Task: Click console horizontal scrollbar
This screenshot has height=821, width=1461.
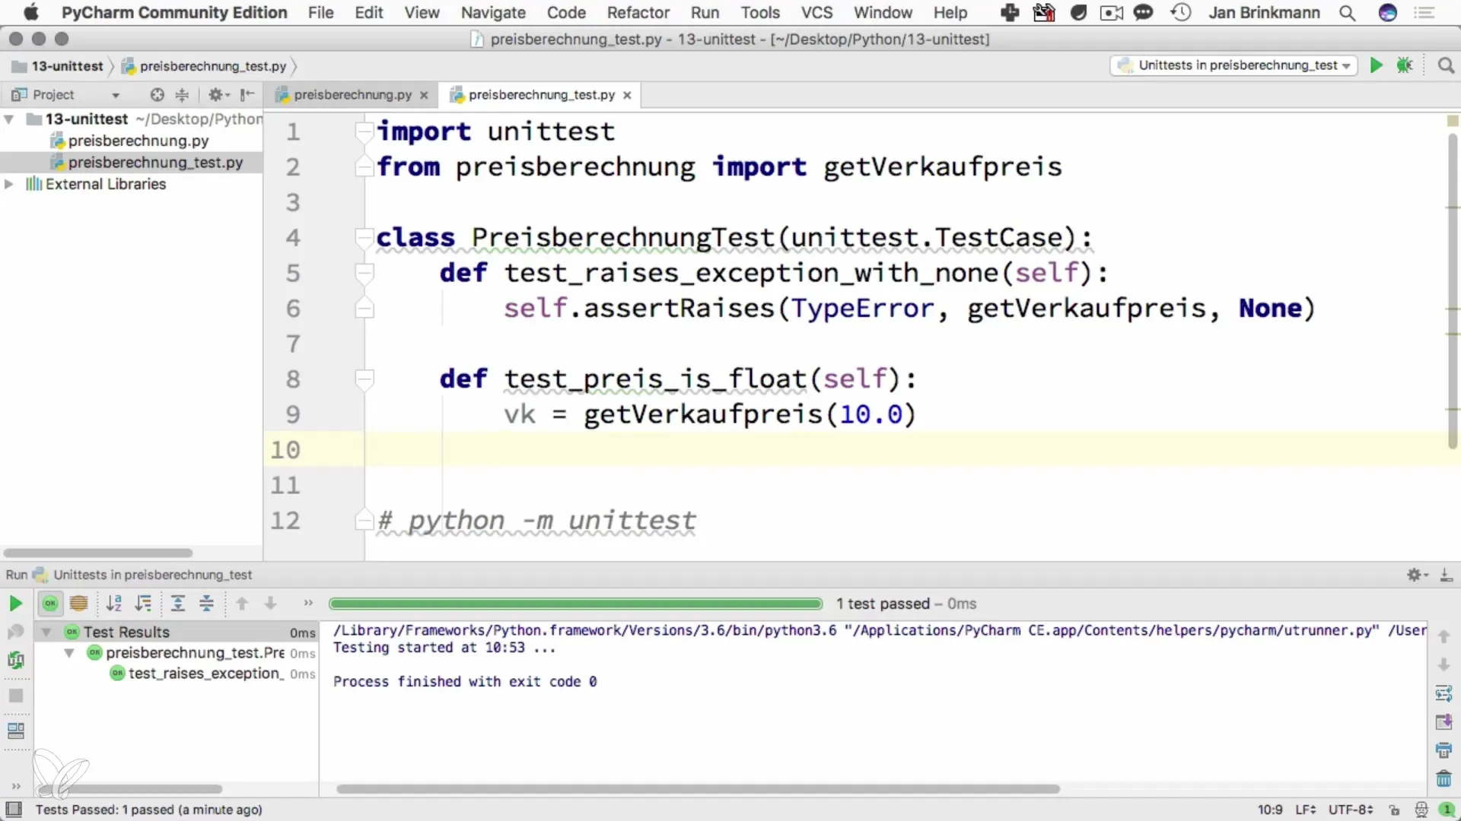Action: [x=698, y=789]
